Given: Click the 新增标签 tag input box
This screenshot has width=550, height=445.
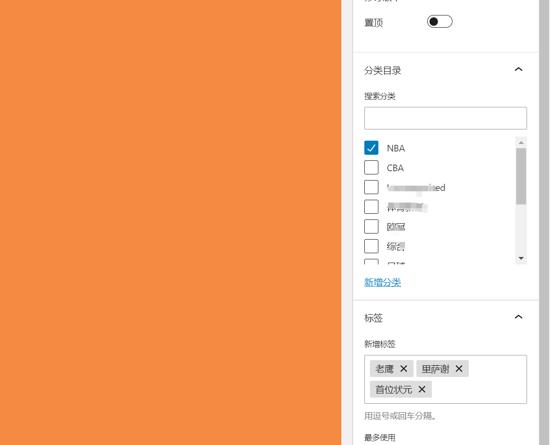Looking at the screenshot, I should (x=478, y=380).
